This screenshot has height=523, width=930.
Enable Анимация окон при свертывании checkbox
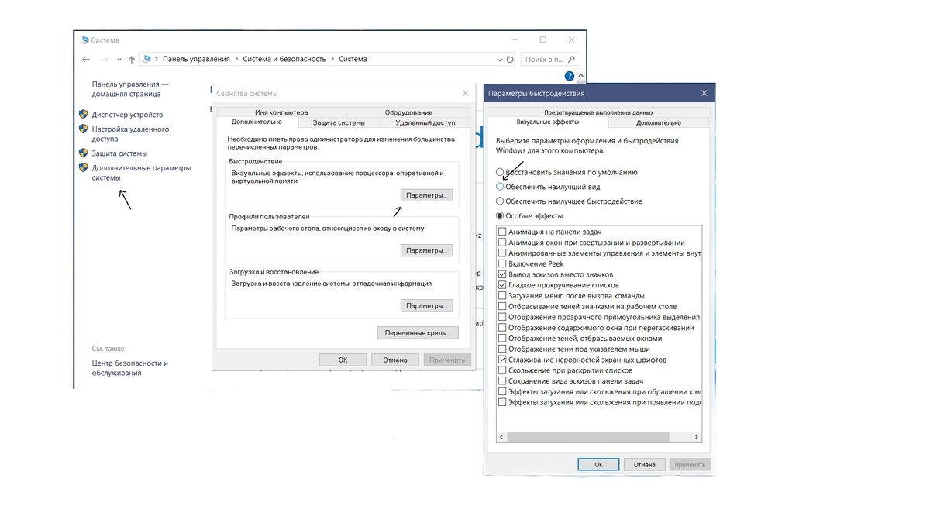click(503, 243)
